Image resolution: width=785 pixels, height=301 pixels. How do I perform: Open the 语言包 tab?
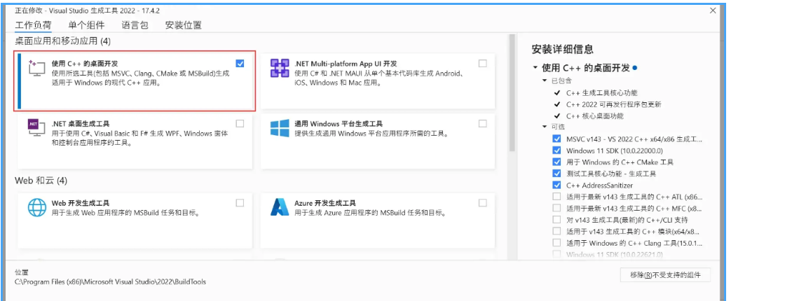pos(135,25)
